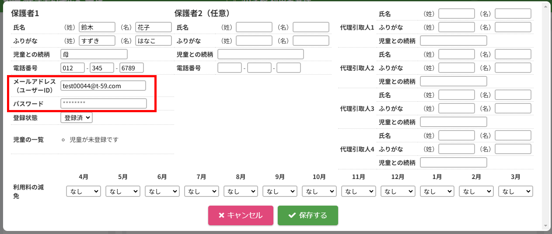Click the 保護者2 surname input field
This screenshot has width=552, height=234.
(254, 27)
